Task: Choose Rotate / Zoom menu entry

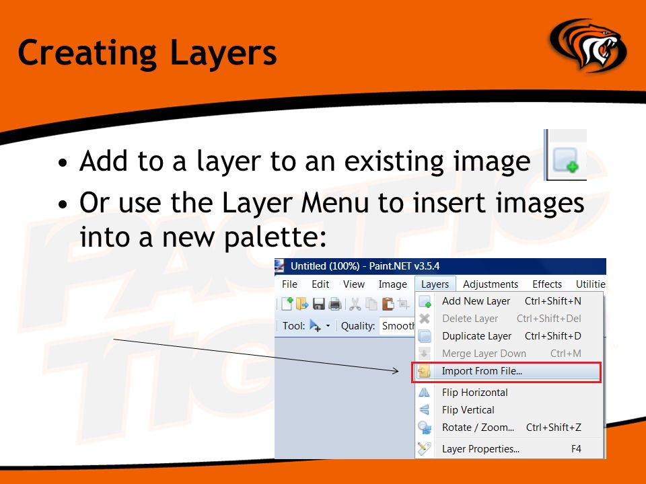Action: [509, 428]
